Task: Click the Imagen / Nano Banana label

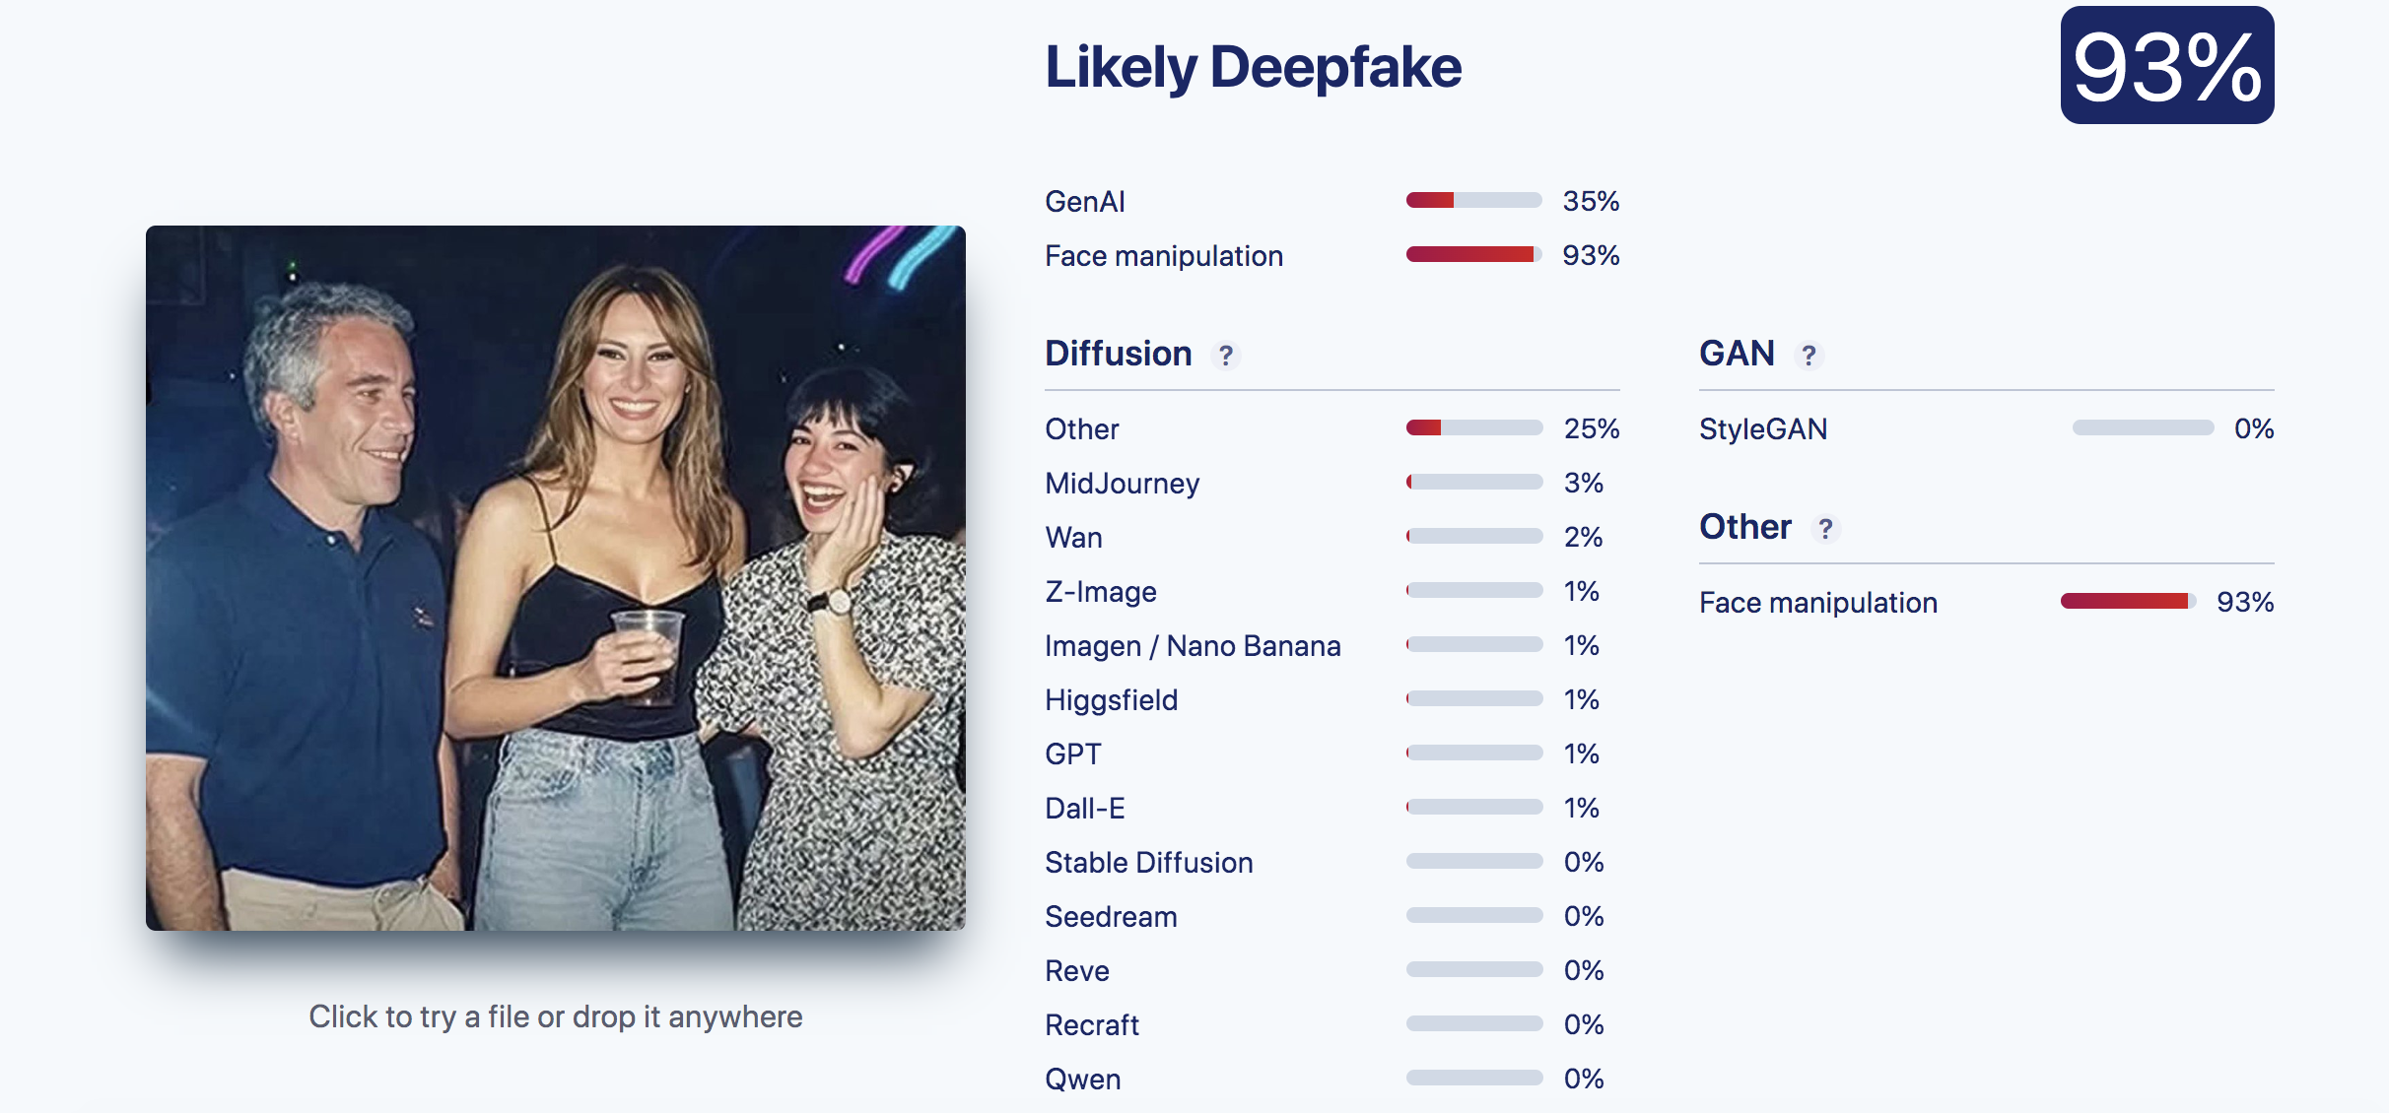Action: coord(1193,646)
